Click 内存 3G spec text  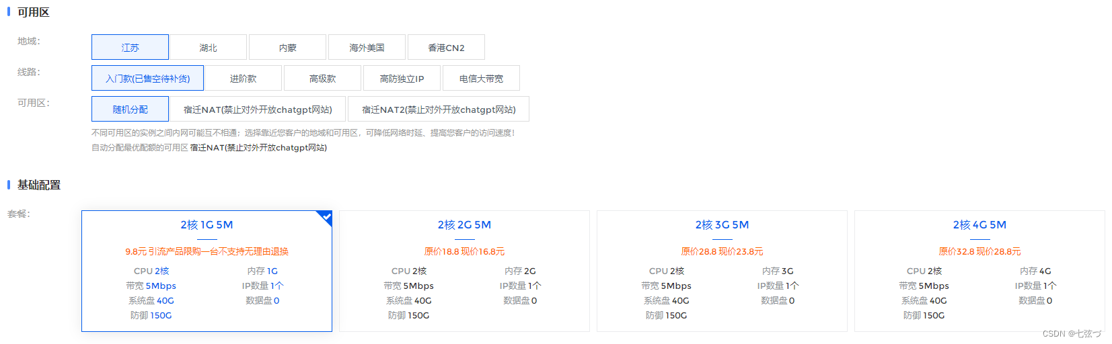point(778,271)
